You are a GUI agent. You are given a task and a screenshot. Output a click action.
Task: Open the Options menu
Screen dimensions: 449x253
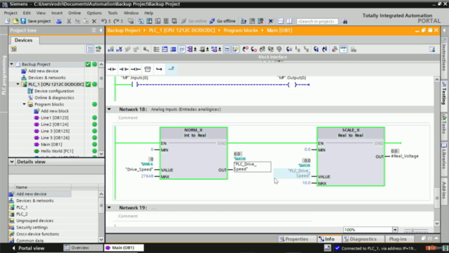coord(94,13)
